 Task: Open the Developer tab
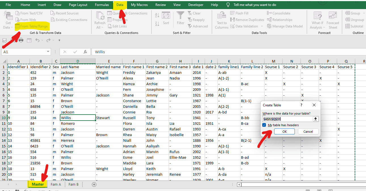(x=196, y=5)
